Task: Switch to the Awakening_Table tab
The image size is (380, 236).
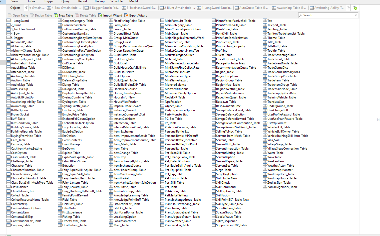Action: pos(289,8)
